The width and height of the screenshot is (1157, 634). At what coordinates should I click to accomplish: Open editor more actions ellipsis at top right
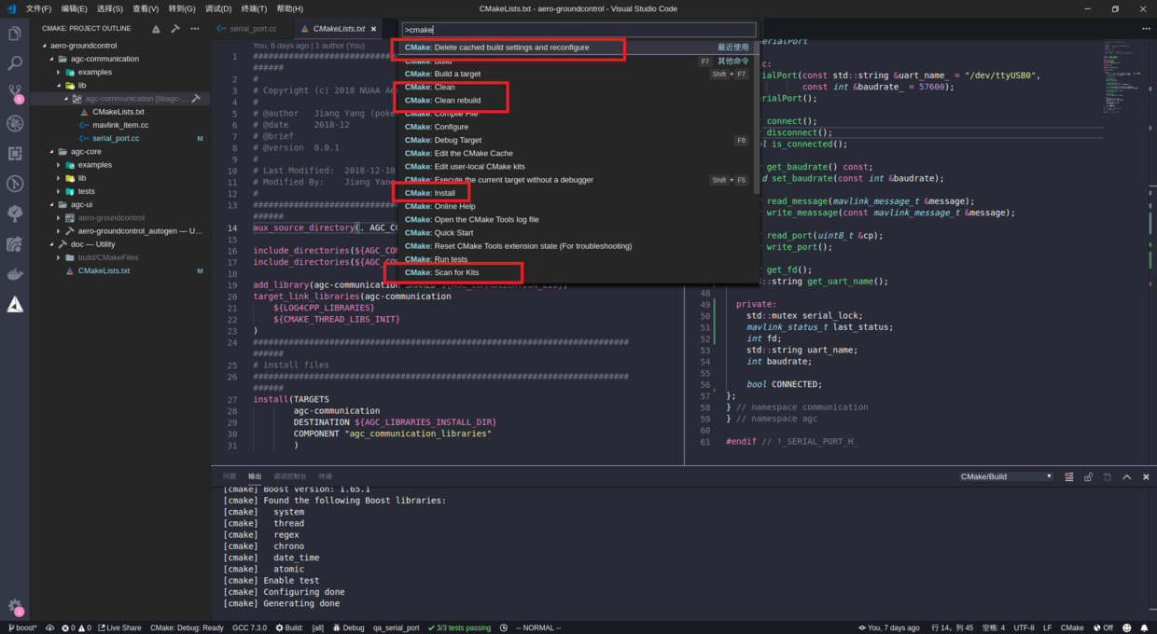pyautogui.click(x=1146, y=29)
